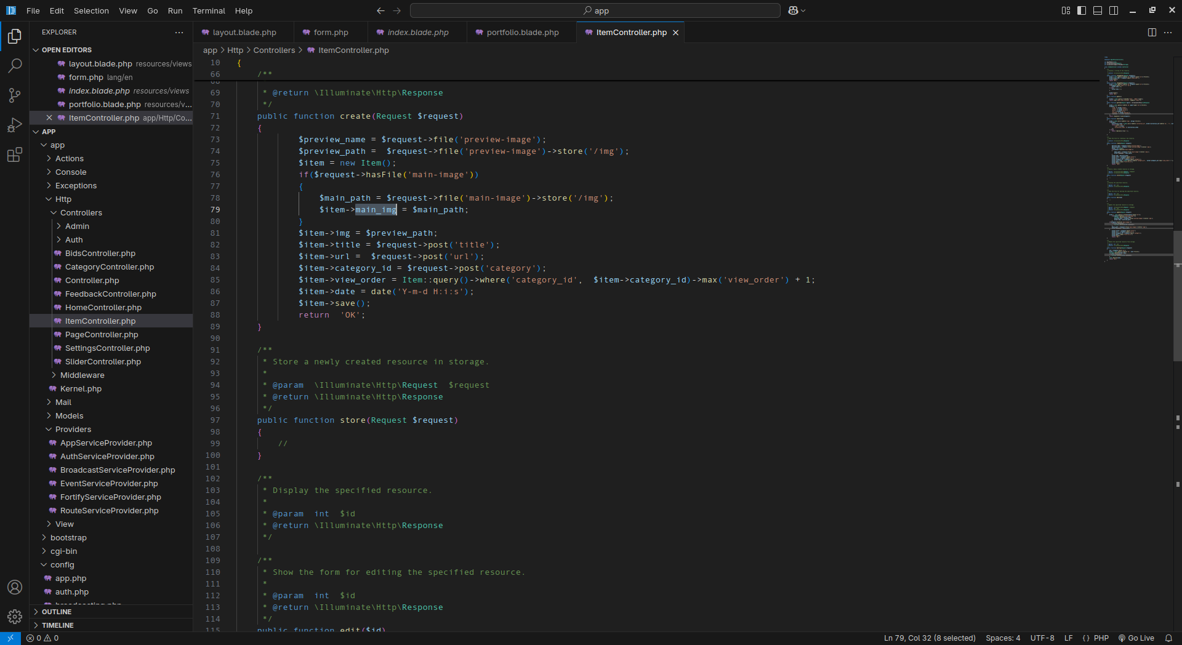Toggle the primary side bar visibility

pos(1082,10)
